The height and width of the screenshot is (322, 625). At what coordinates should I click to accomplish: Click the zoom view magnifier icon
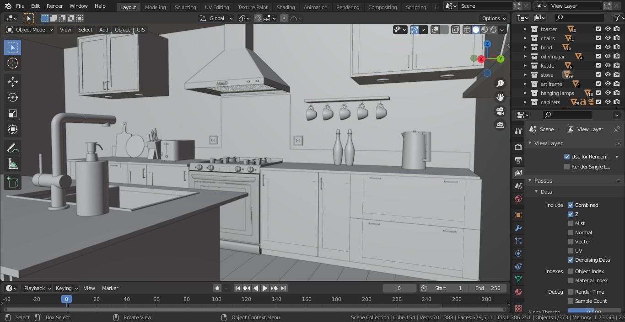point(500,84)
